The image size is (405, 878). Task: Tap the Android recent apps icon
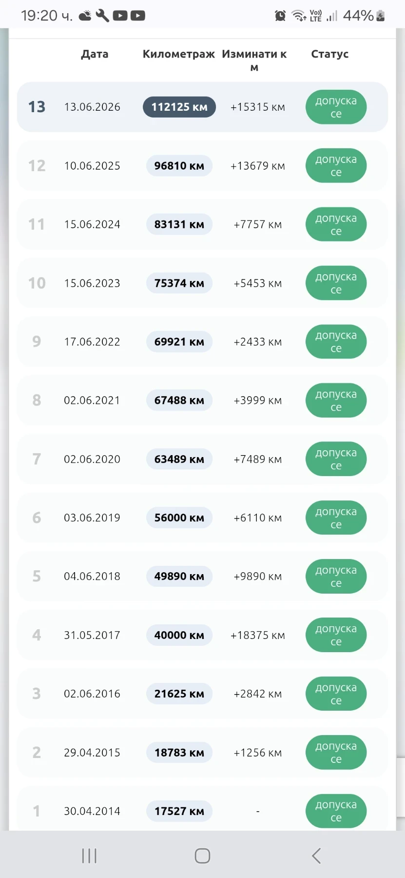click(89, 856)
